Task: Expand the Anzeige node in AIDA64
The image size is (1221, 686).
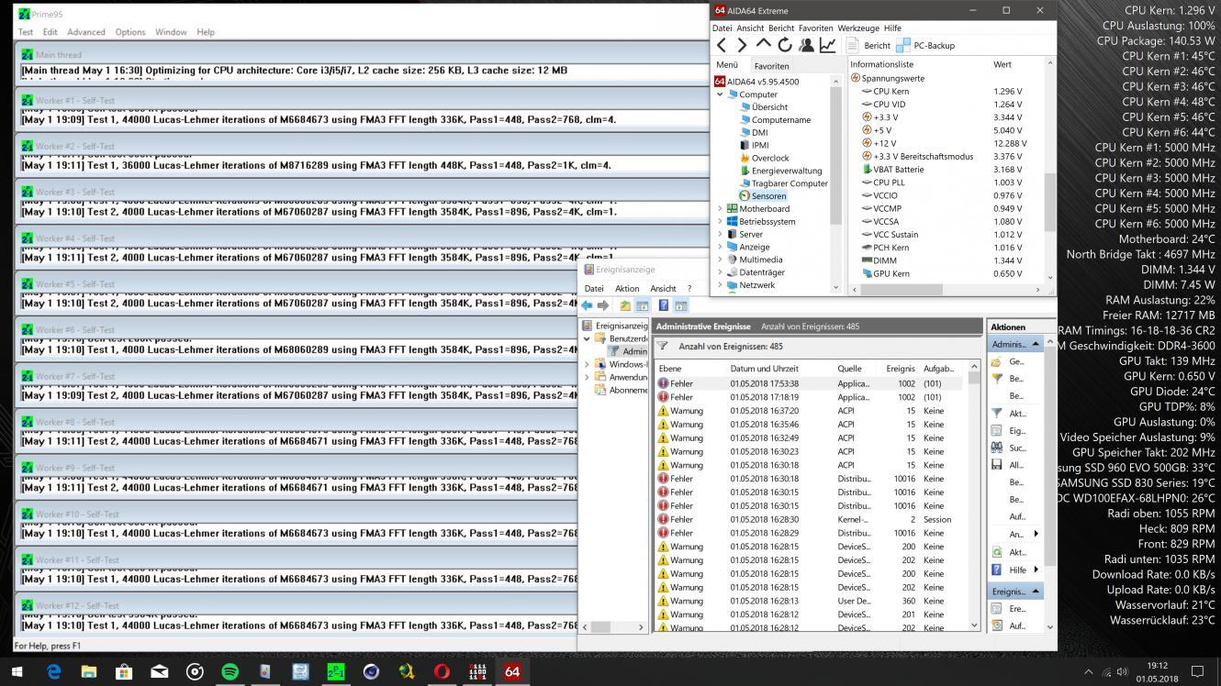Action: pyautogui.click(x=720, y=247)
